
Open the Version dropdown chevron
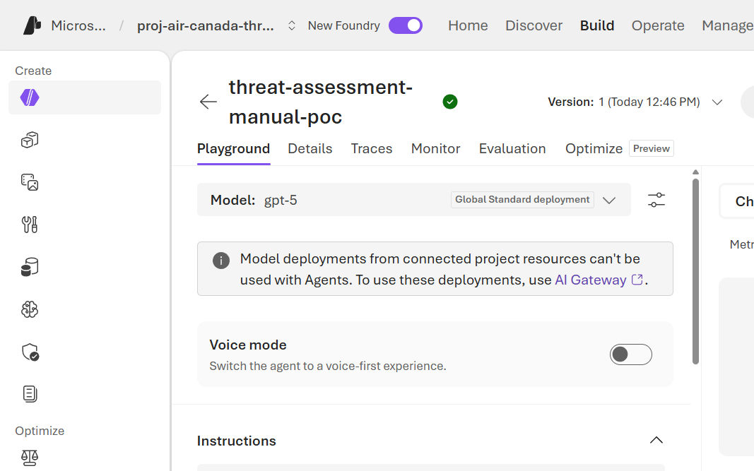[x=717, y=102]
